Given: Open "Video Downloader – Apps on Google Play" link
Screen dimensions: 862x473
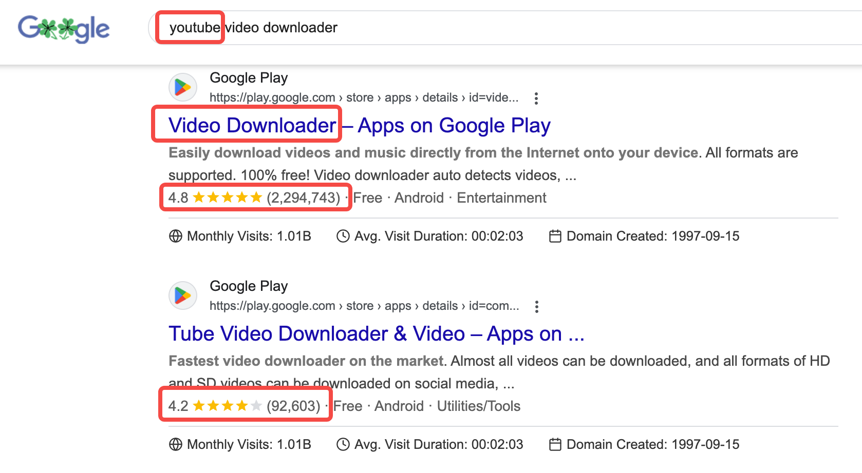Looking at the screenshot, I should pyautogui.click(x=359, y=126).
